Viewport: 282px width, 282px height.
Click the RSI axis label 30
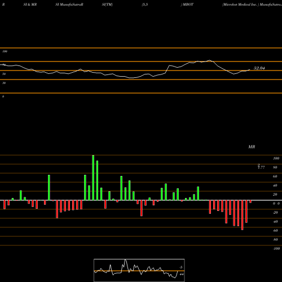(4, 83)
